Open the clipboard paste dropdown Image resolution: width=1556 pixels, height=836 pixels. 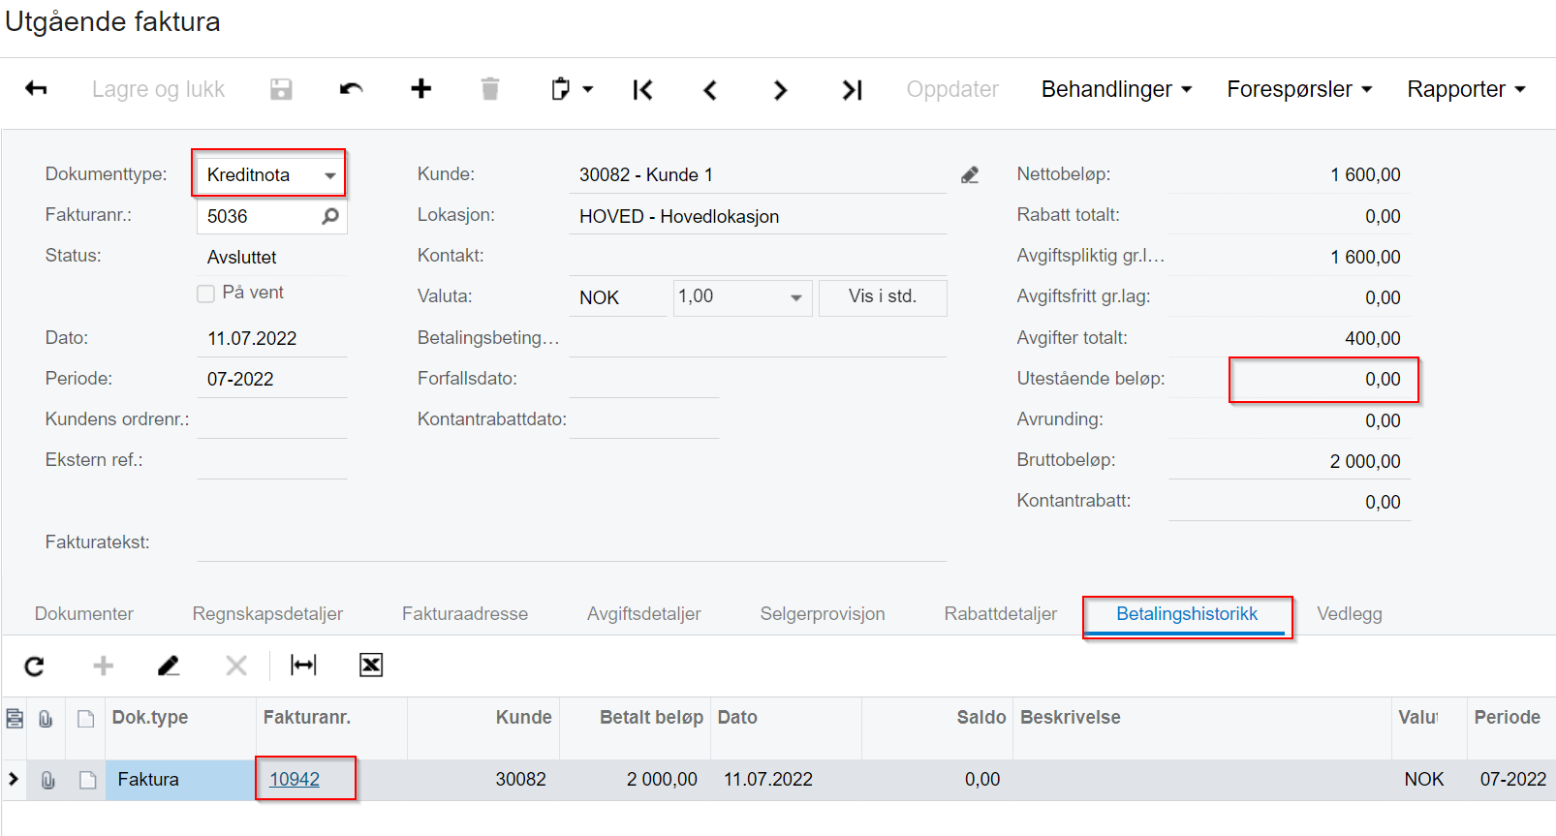tap(572, 89)
